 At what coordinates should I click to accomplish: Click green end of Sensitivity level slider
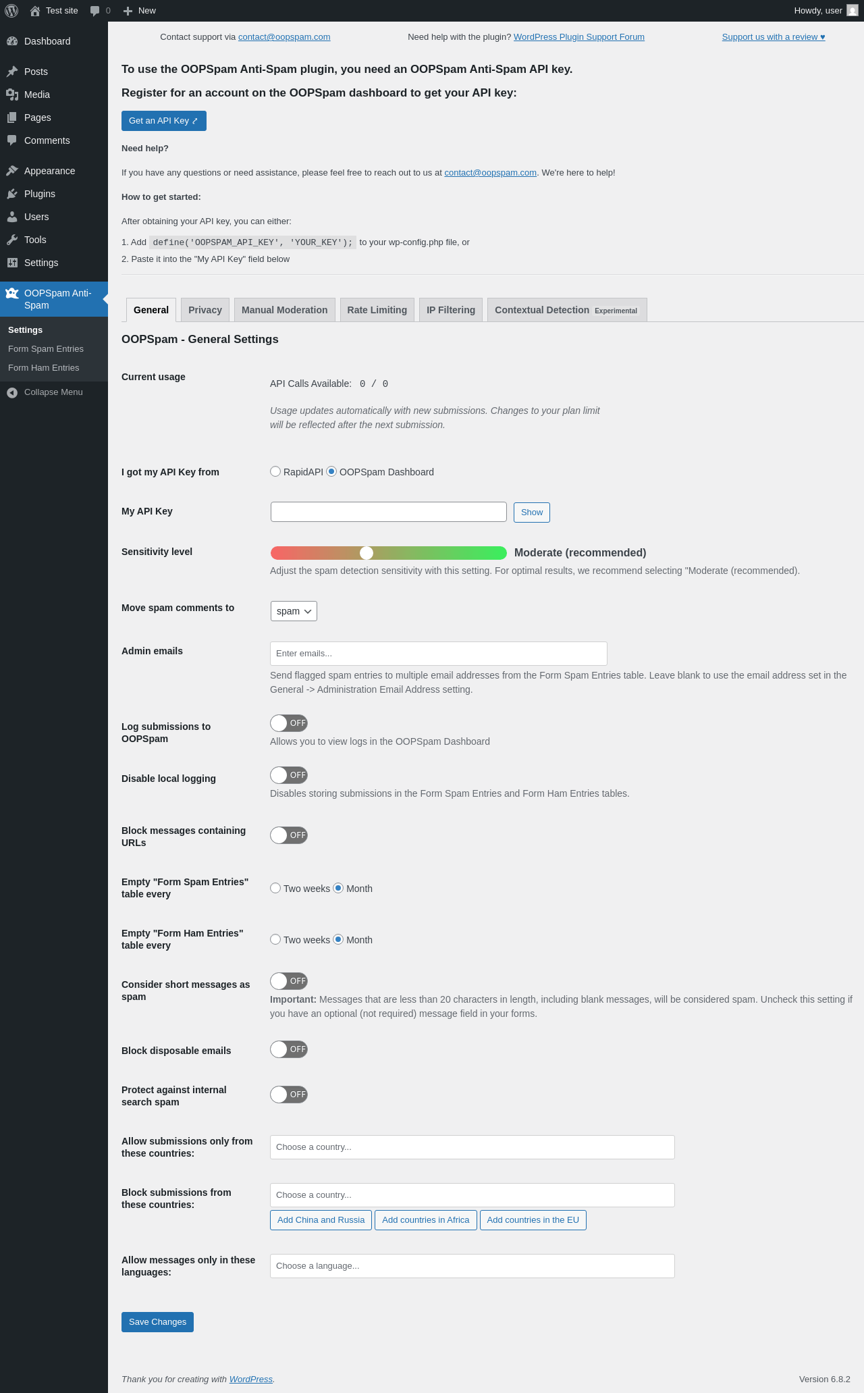pyautogui.click(x=502, y=553)
